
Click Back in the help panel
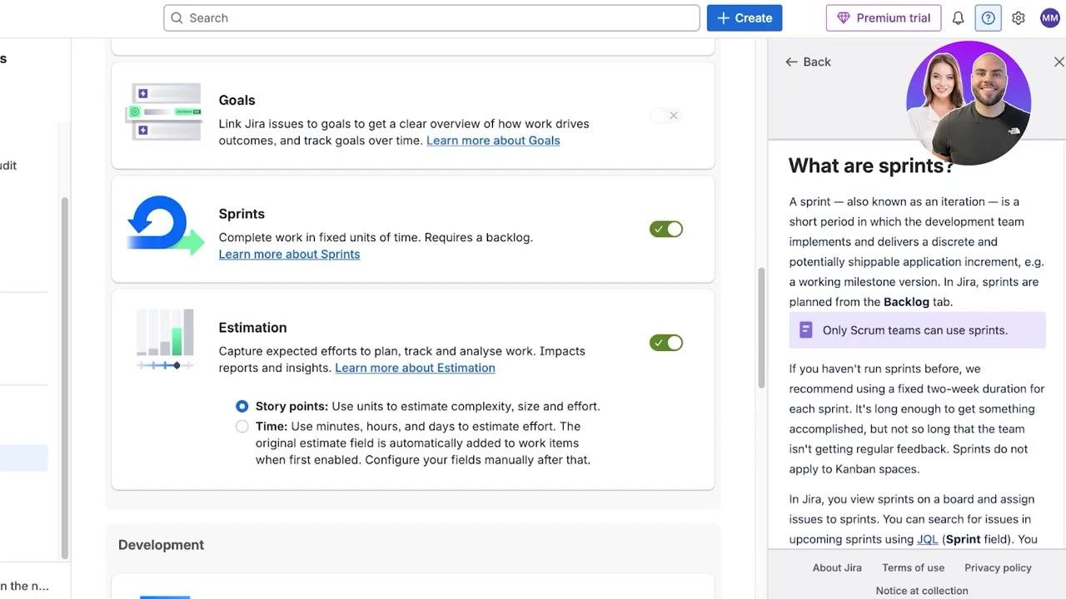click(808, 62)
